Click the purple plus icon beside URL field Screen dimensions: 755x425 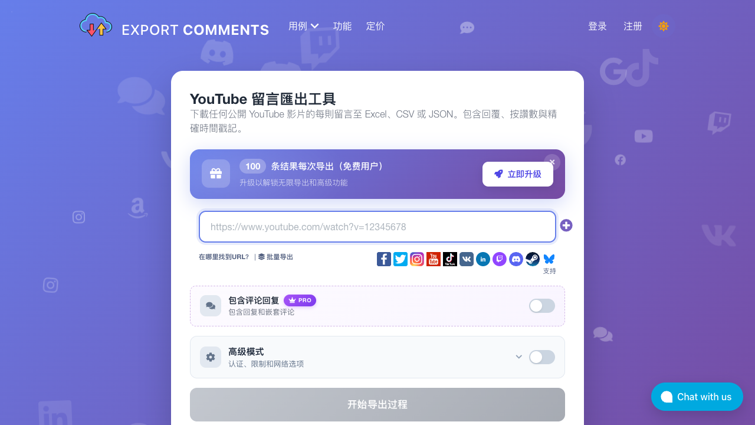[x=566, y=225]
